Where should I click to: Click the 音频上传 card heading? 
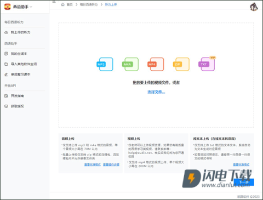tap(68, 139)
